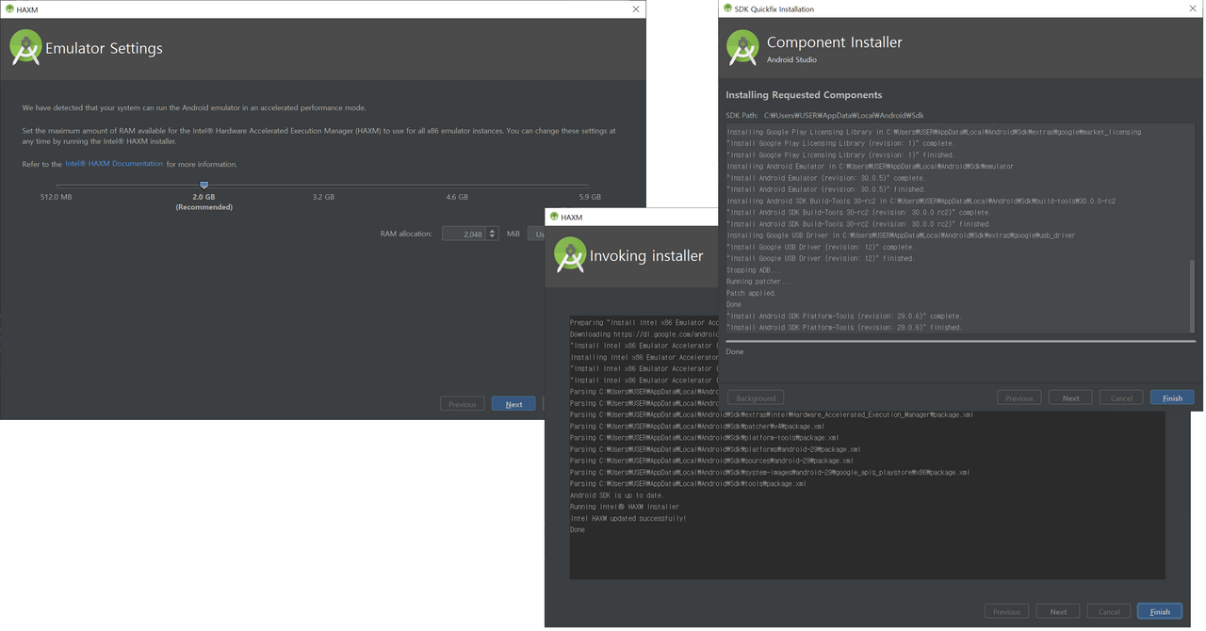
Task: Click Next in the Invoking installer window
Action: click(x=1058, y=611)
